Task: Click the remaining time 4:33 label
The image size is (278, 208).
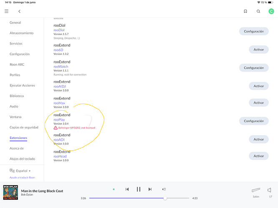Action: tap(195, 198)
